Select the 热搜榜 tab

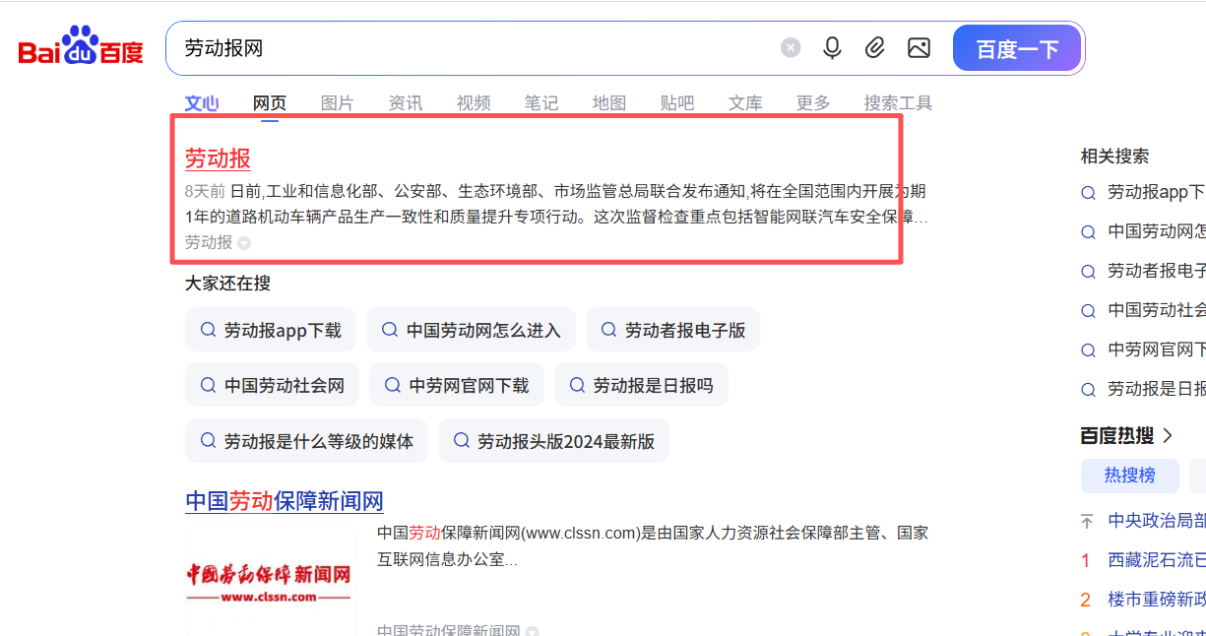click(1129, 476)
